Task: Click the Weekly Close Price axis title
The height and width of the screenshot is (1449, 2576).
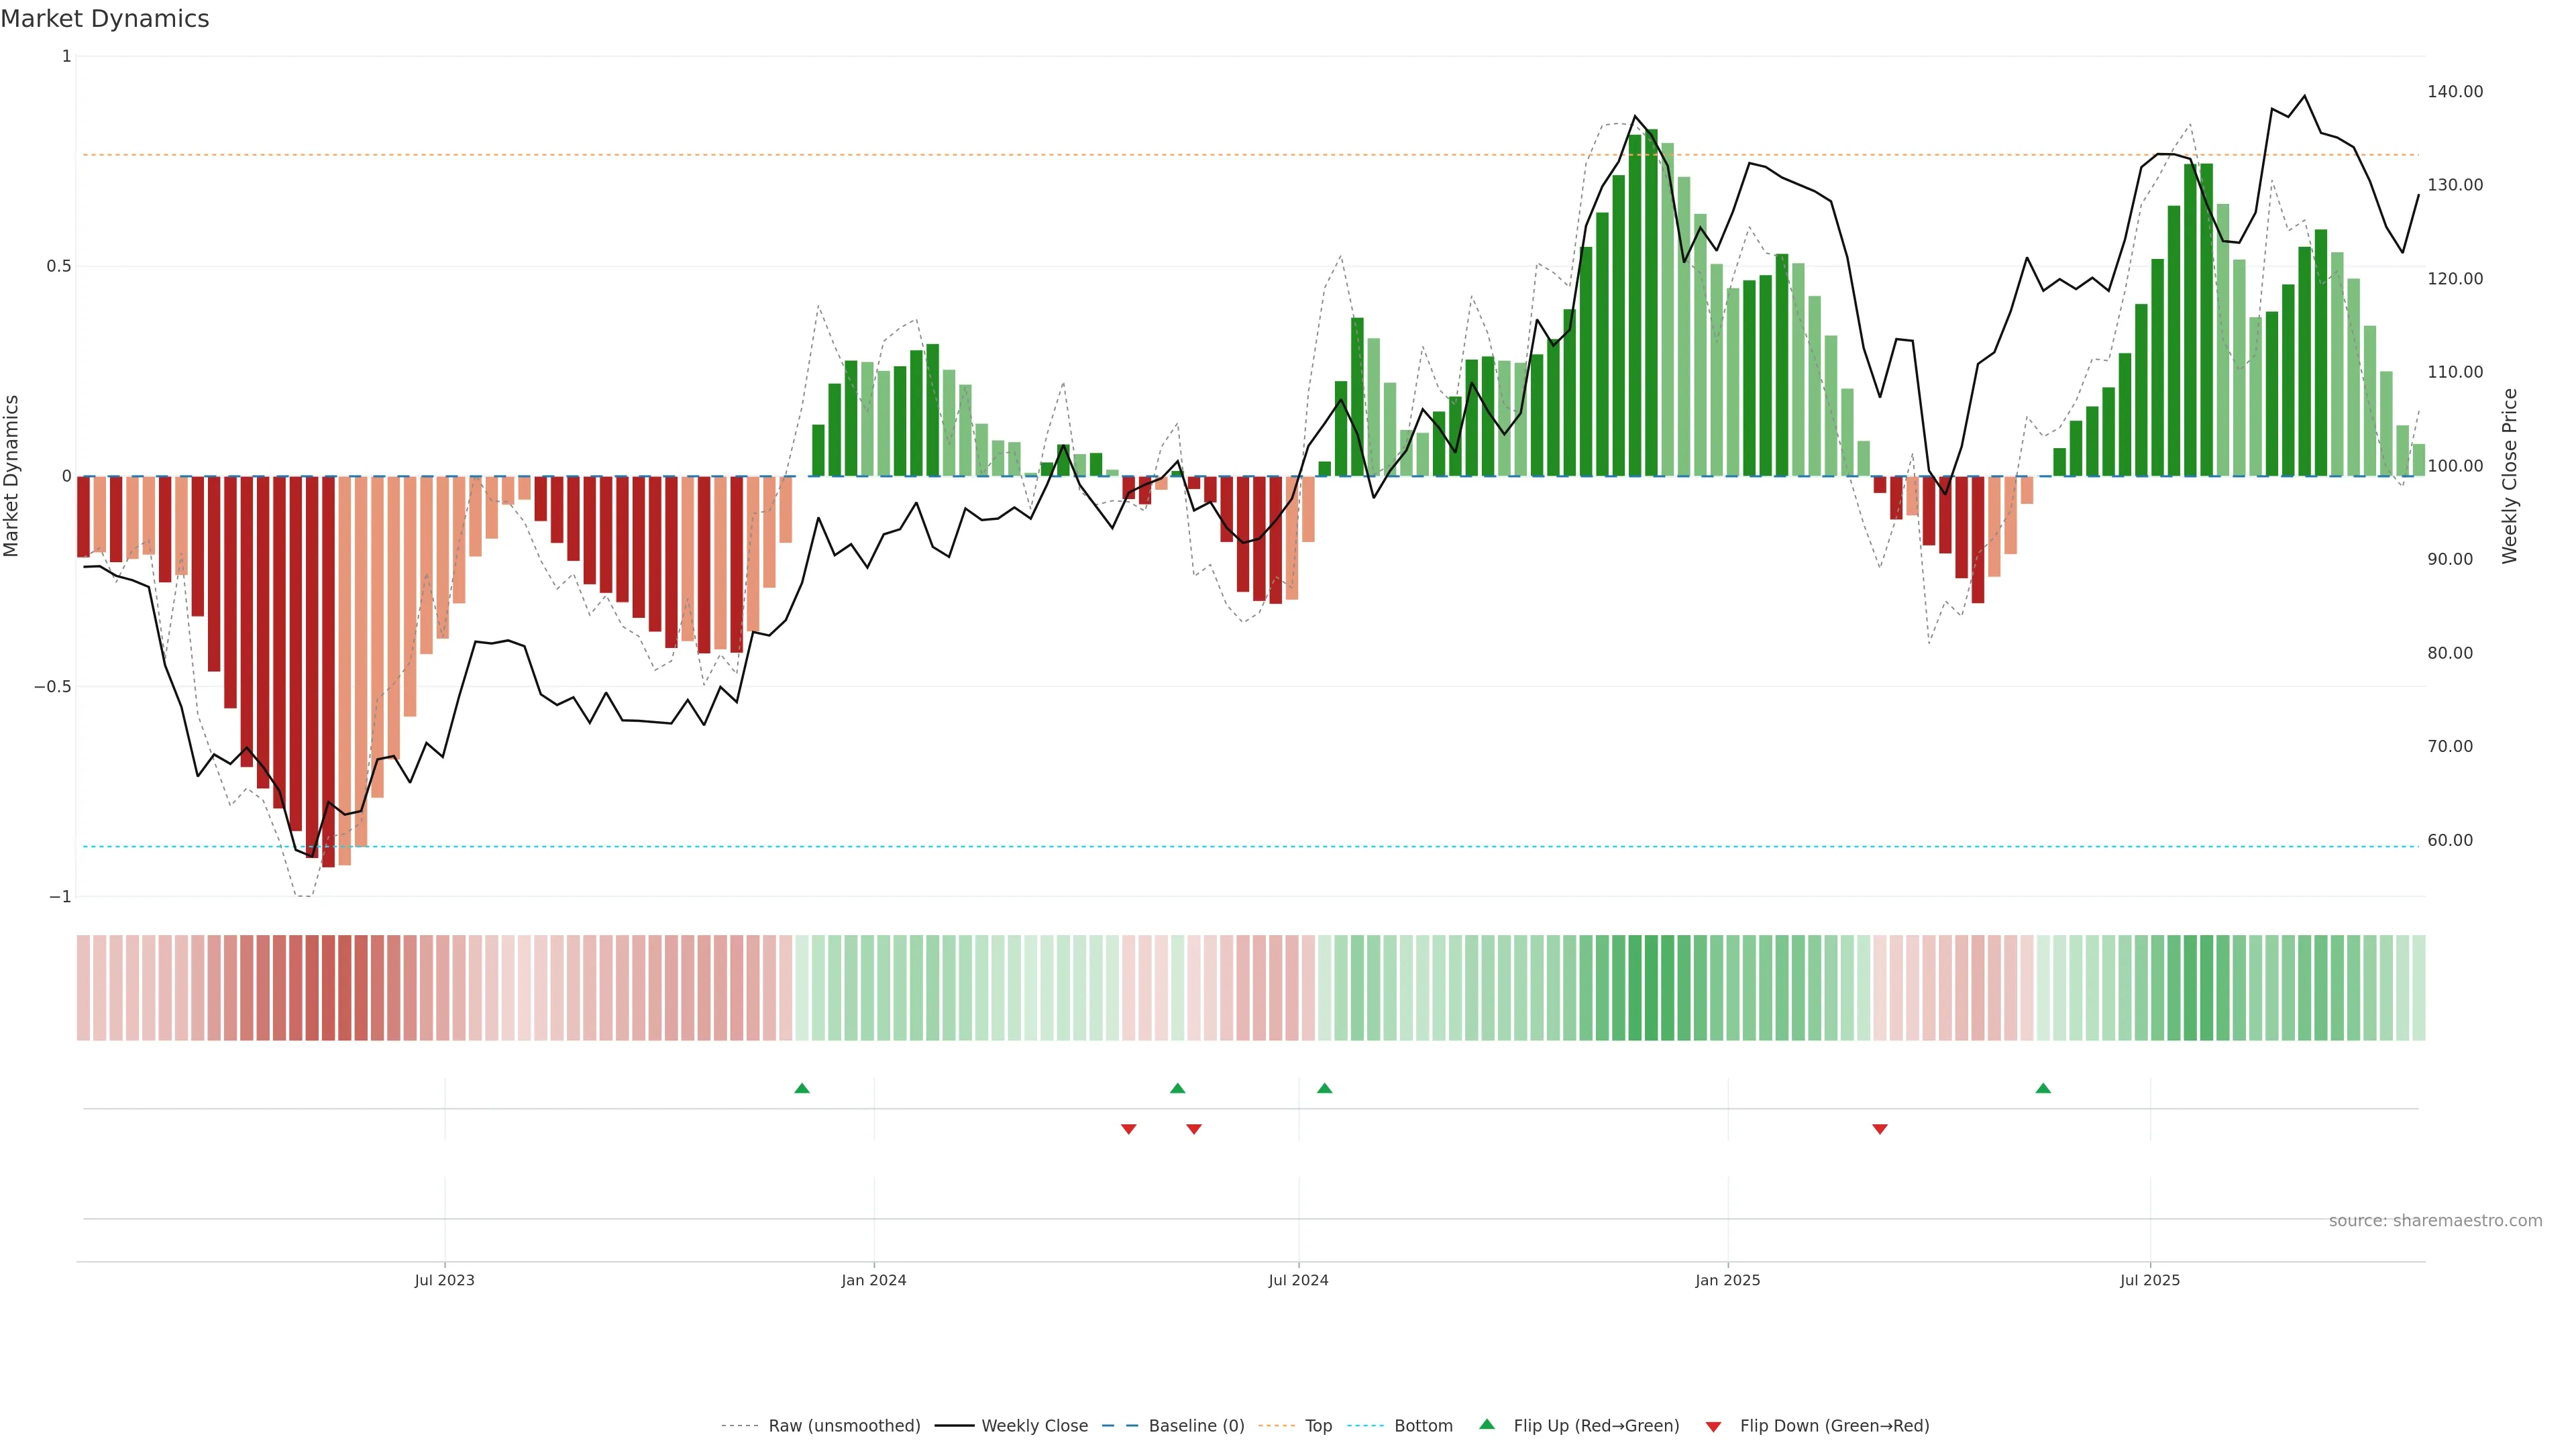Action: click(2509, 476)
